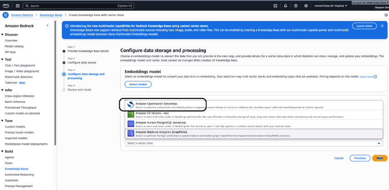Image resolution: width=389 pixels, height=190 pixels.
Task: Select Amazon OpenSearch Serverless option
Action: coord(254,105)
